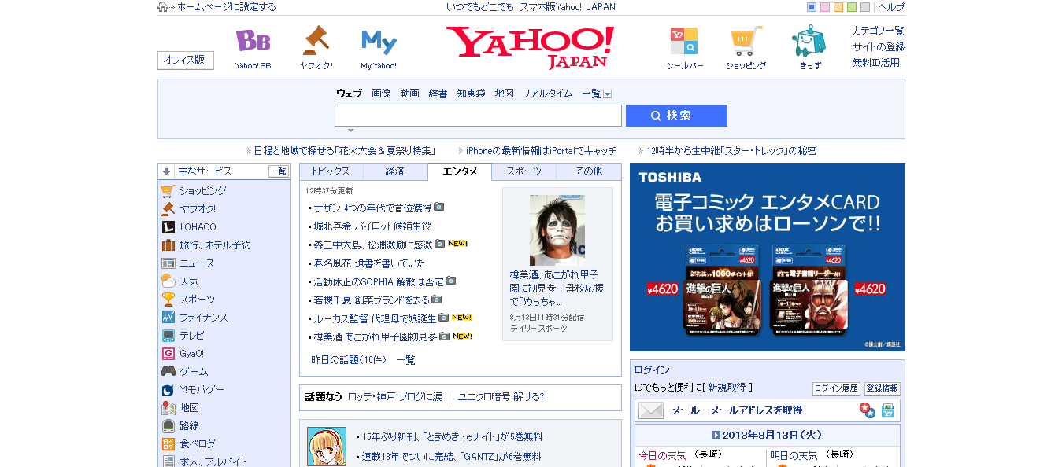Click the red badge icon right of the mail row
1062x467 pixels.
point(867,410)
